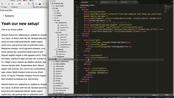This screenshot has height=98, width=174.
Task: Change indentation via Spaces: 2
Action: coord(155,95)
